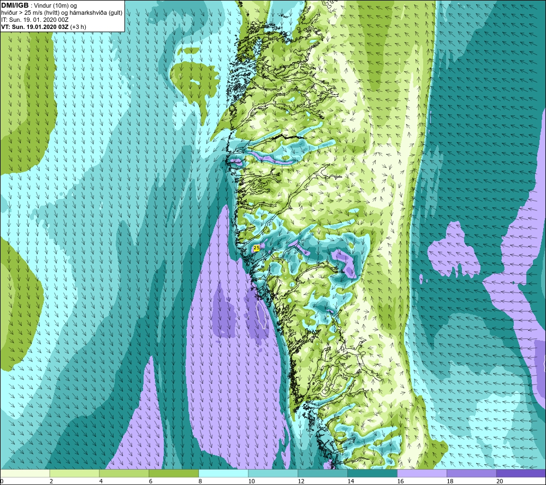Click the scale label 20
Screen dimensions: 546x485
500,482
